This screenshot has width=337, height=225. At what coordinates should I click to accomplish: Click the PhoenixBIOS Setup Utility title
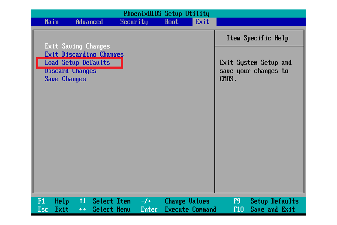pyautogui.click(x=166, y=14)
